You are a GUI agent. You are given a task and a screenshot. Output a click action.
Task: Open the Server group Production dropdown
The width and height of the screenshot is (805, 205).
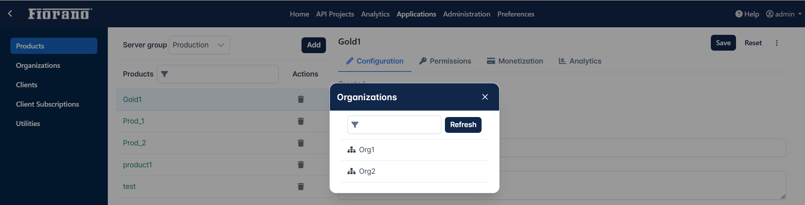point(199,45)
